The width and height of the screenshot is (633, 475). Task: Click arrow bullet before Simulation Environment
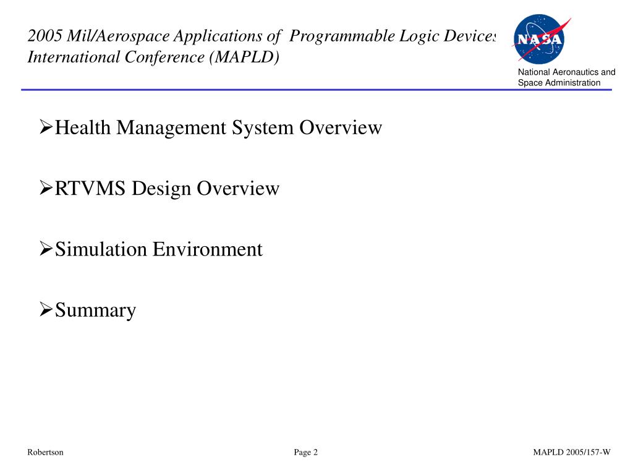(x=46, y=249)
